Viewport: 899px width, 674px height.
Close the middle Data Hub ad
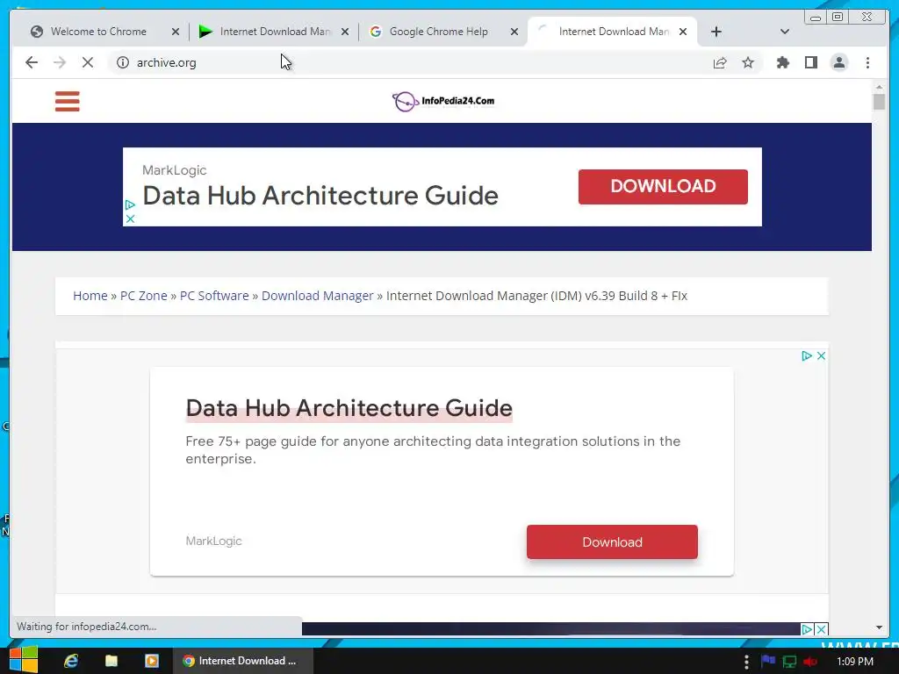pyautogui.click(x=821, y=356)
